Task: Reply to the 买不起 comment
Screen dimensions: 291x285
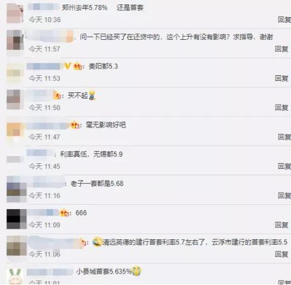Action: [282, 107]
